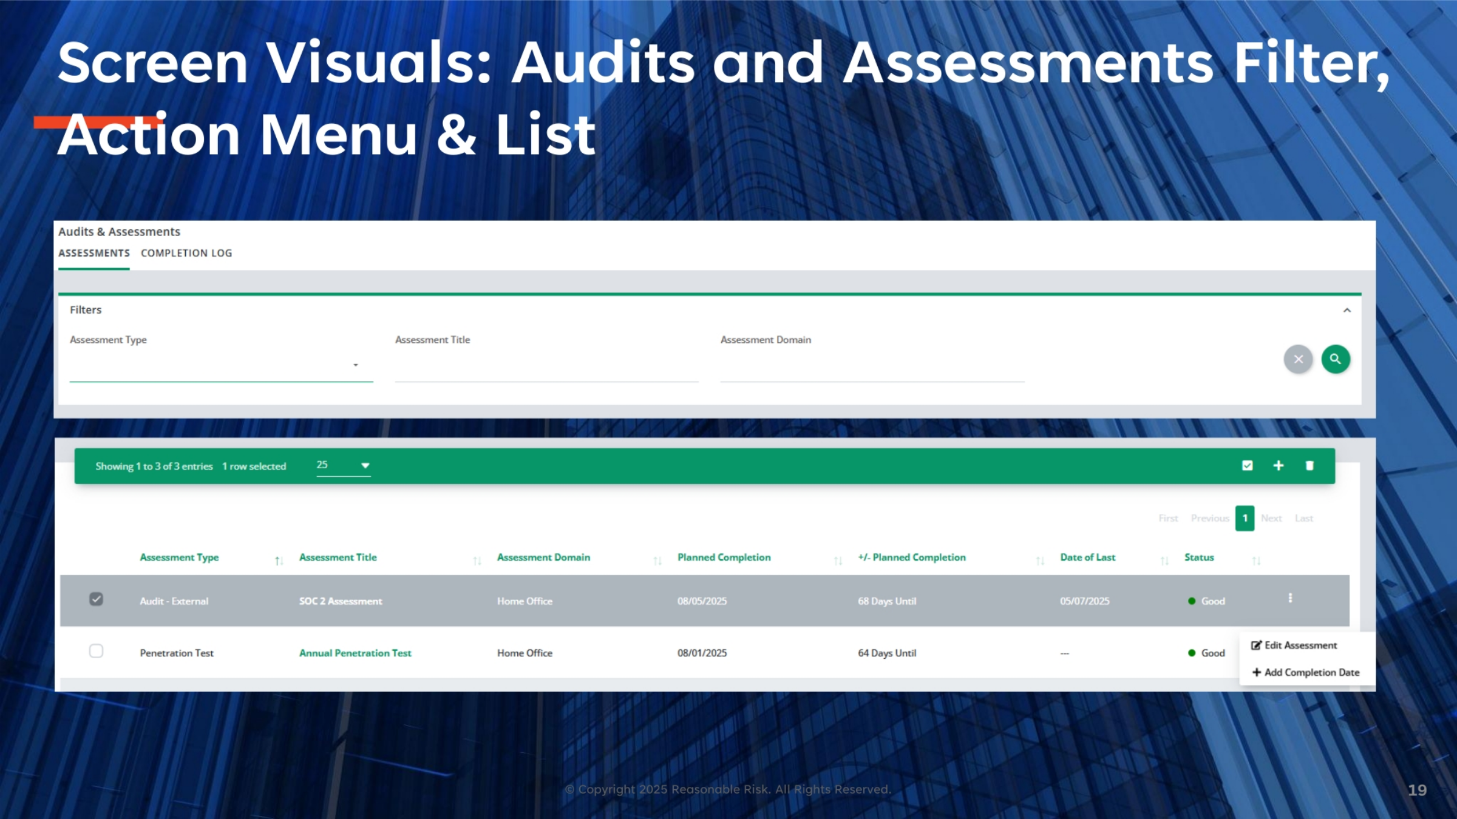Go to First page

point(1168,518)
